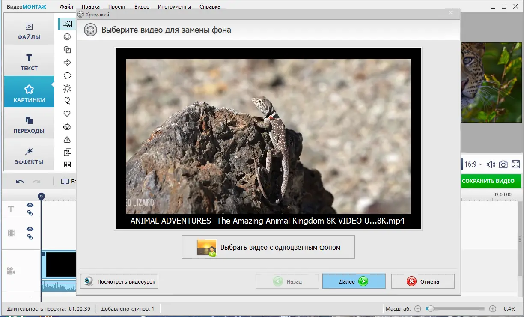Mute audio with the speaker icon
Screen dimensions: 524x317
pyautogui.click(x=491, y=164)
